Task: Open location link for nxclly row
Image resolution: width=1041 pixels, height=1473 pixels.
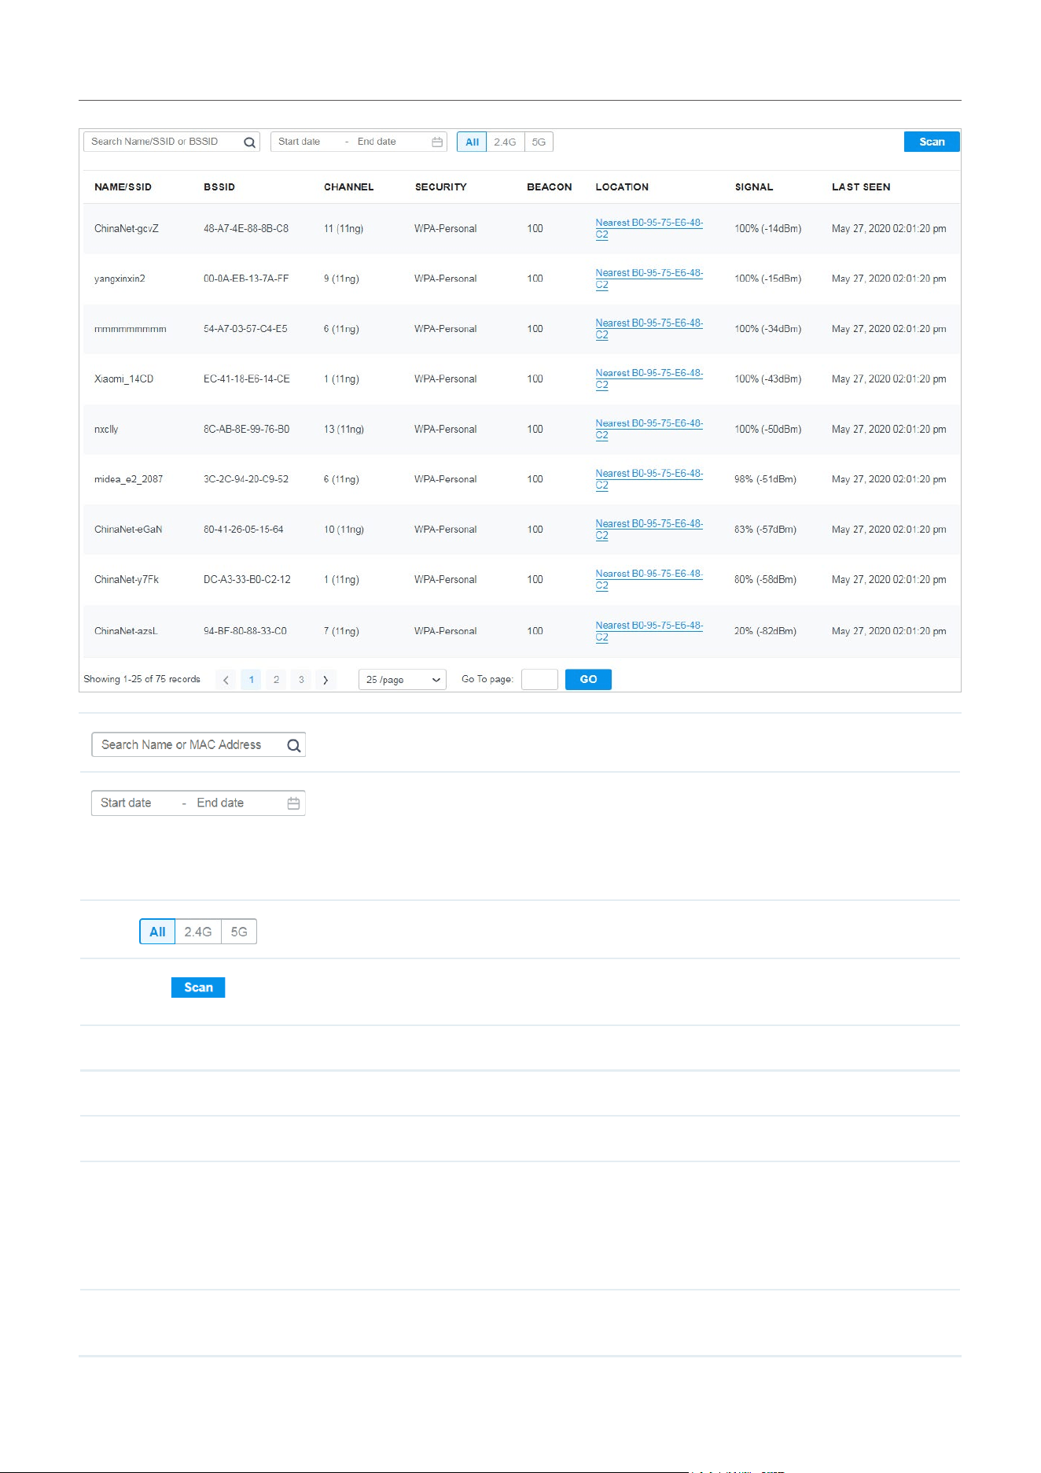Action: 649,430
